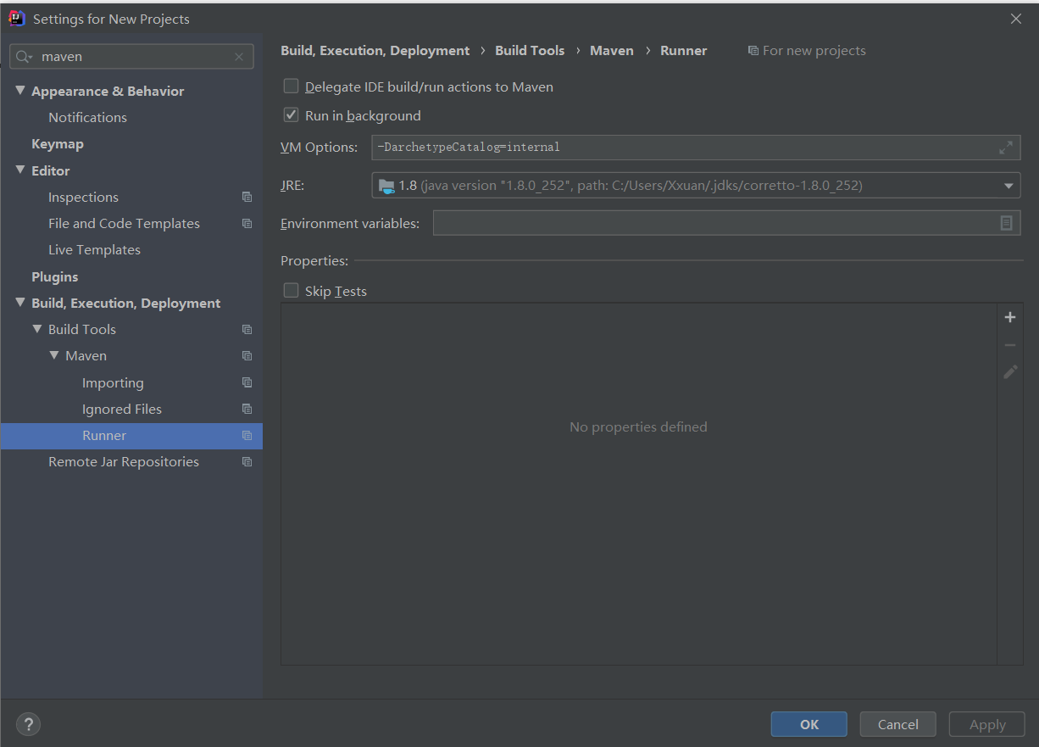Click the JDK folder icon in JRE field
The height and width of the screenshot is (747, 1039).
click(386, 186)
